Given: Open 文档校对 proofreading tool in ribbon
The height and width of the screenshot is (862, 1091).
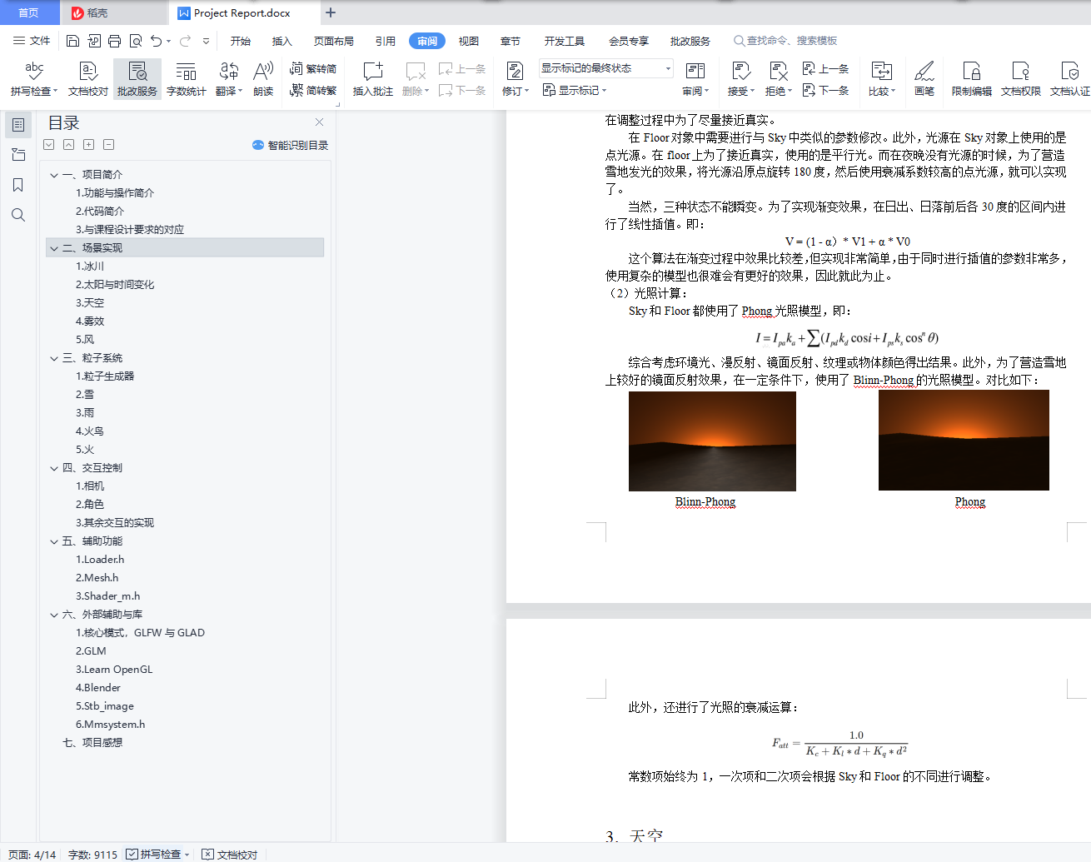Looking at the screenshot, I should pyautogui.click(x=88, y=79).
